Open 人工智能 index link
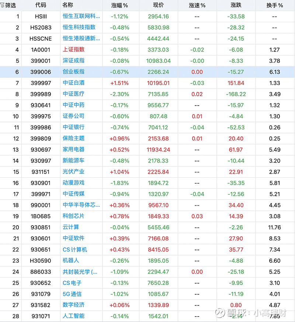295x322 pixels. point(73,316)
